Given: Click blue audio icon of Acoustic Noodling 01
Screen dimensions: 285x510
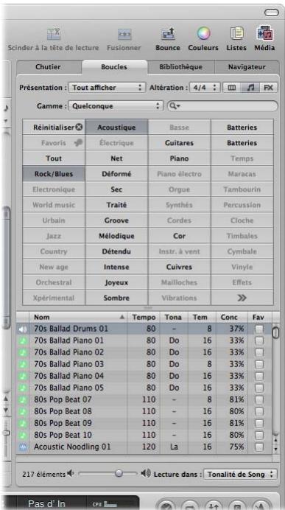Looking at the screenshot, I should [23, 447].
